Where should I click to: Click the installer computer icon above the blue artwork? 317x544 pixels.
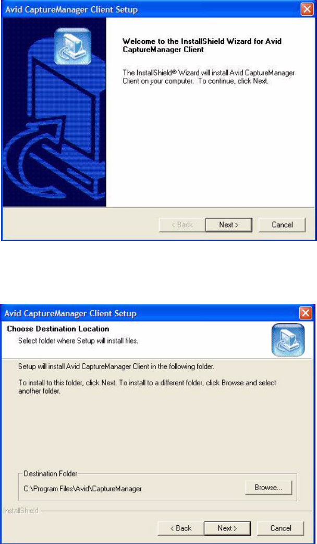point(73,46)
